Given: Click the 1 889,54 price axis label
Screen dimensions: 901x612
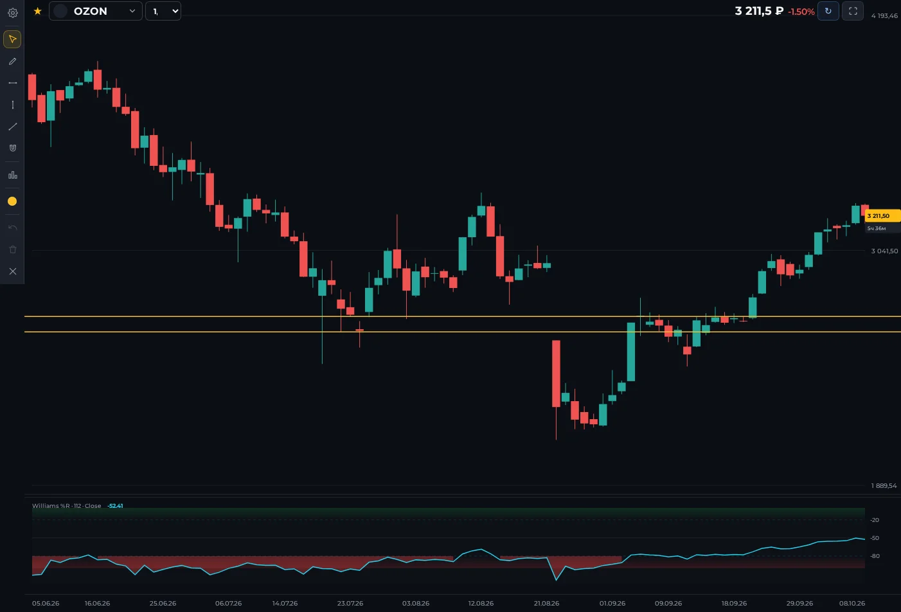Looking at the screenshot, I should click(884, 485).
